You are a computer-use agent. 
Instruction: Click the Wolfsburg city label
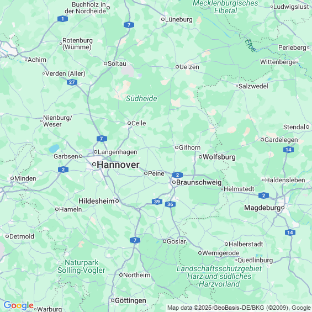(x=219, y=157)
